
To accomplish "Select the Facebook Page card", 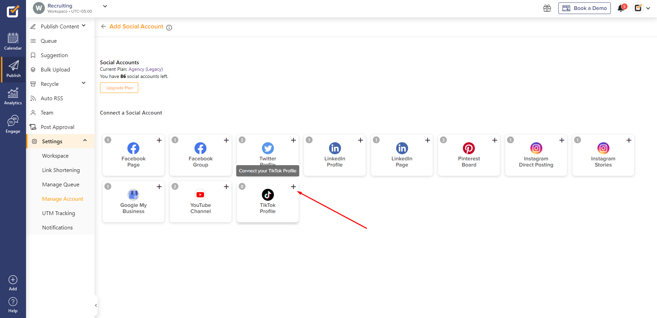I will click(134, 155).
